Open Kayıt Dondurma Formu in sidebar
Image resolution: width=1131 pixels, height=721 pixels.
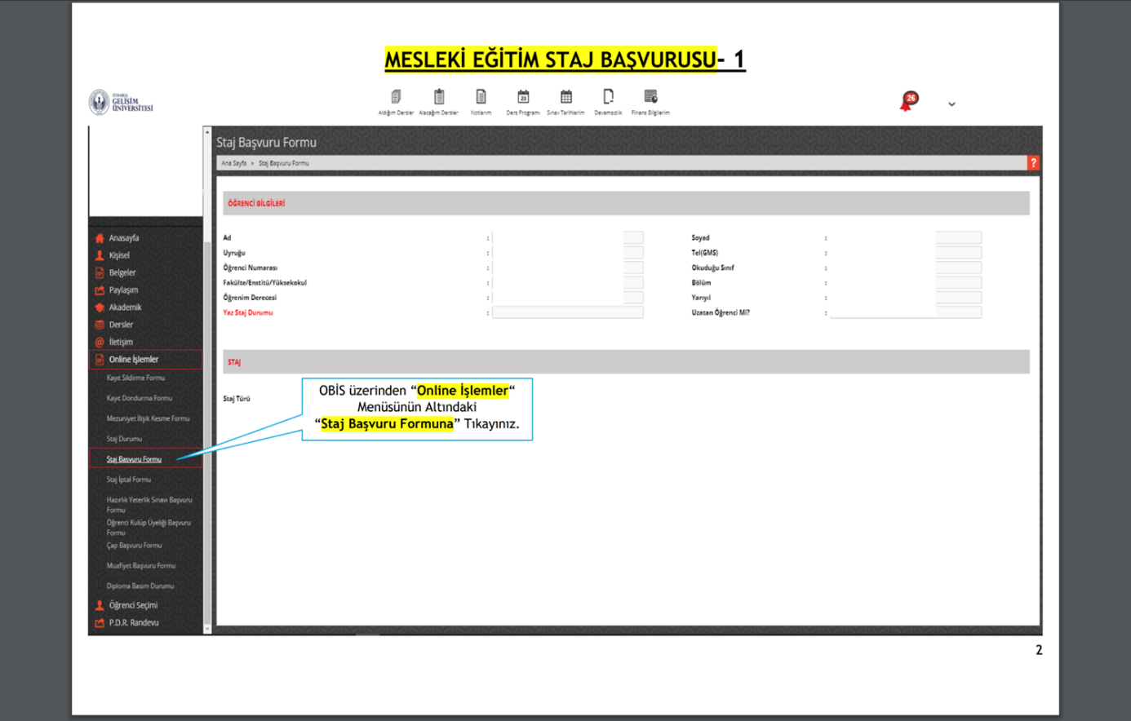(x=140, y=398)
